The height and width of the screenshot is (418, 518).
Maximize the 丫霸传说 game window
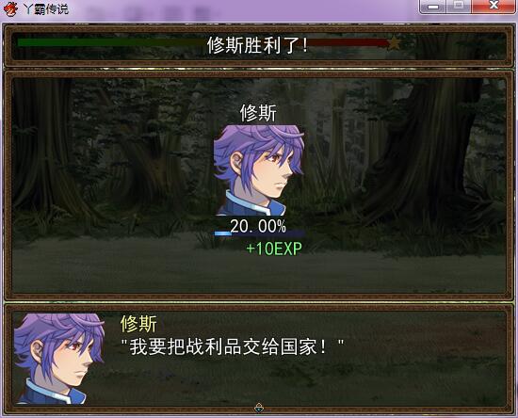pyautogui.click(x=459, y=7)
